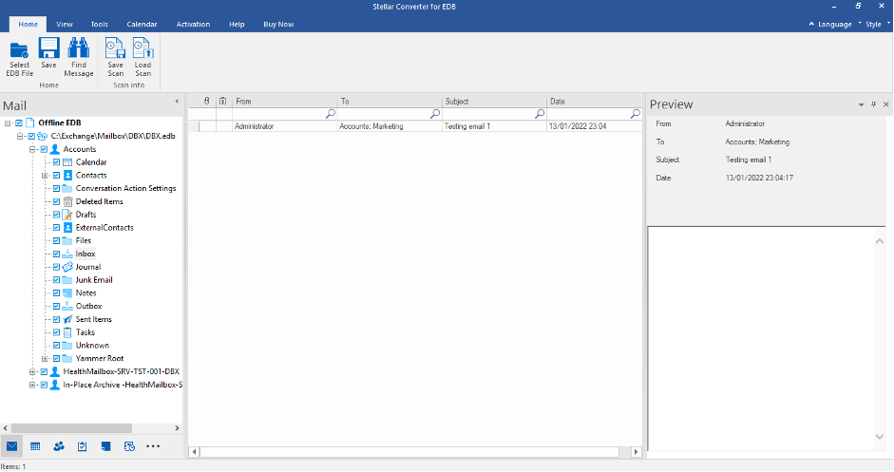Open the Journal icon in bottom bar
Screen dimensions: 894x472
(129, 446)
